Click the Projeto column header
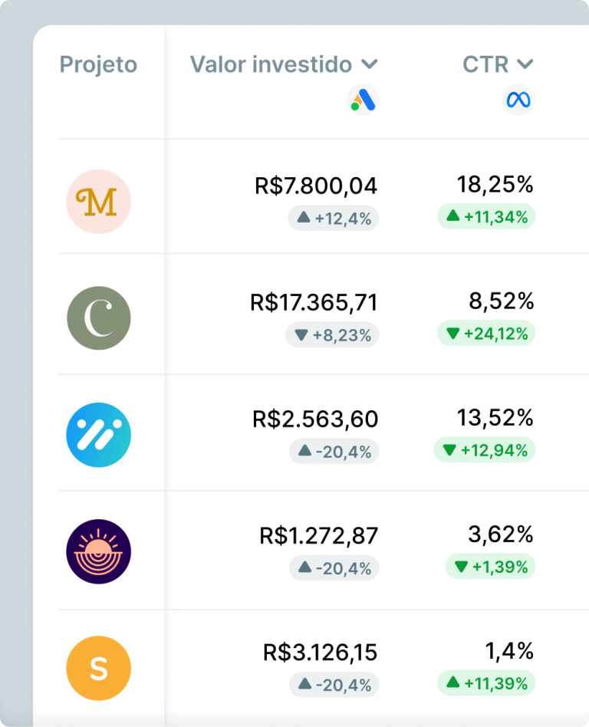The image size is (589, 727). [98, 64]
